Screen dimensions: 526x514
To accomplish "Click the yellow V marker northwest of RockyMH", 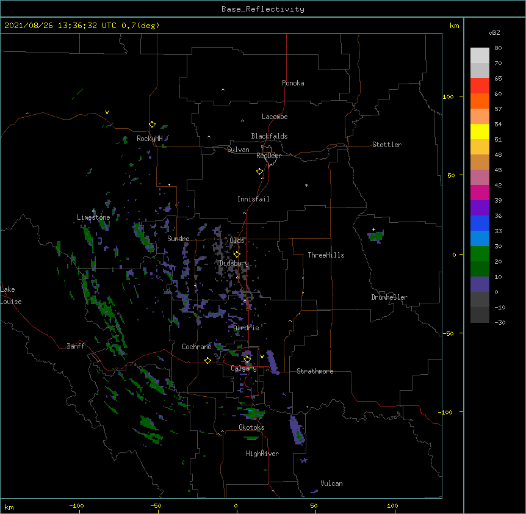I will [107, 112].
